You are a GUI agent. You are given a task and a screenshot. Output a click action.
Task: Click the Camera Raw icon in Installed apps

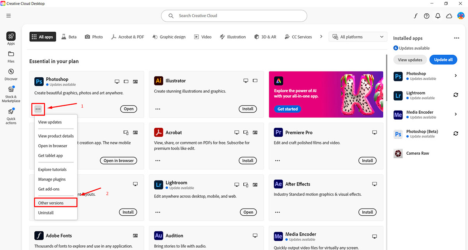tap(398, 154)
